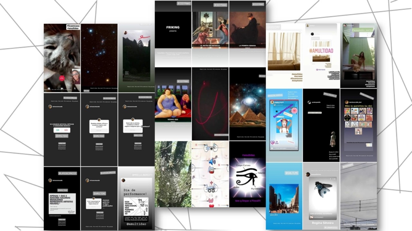This screenshot has width=412, height=231.
Task: Select the woman's selfie inset in the cat call
Action: (76, 77)
